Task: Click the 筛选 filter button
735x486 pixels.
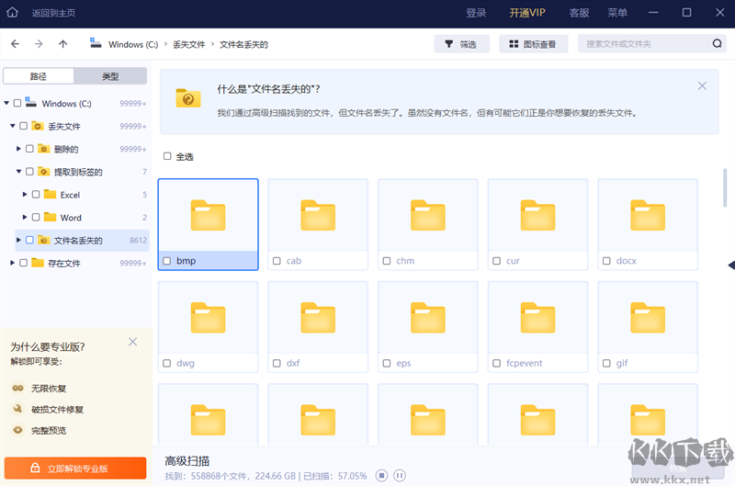Action: click(x=462, y=44)
